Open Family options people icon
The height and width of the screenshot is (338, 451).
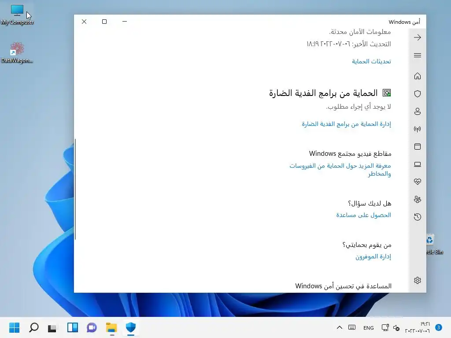(418, 199)
